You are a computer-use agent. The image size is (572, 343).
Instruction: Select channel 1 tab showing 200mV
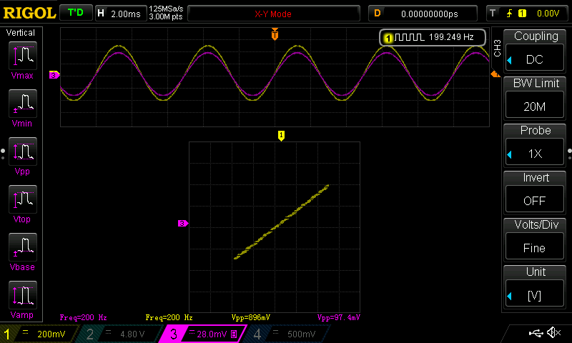pyautogui.click(x=39, y=334)
